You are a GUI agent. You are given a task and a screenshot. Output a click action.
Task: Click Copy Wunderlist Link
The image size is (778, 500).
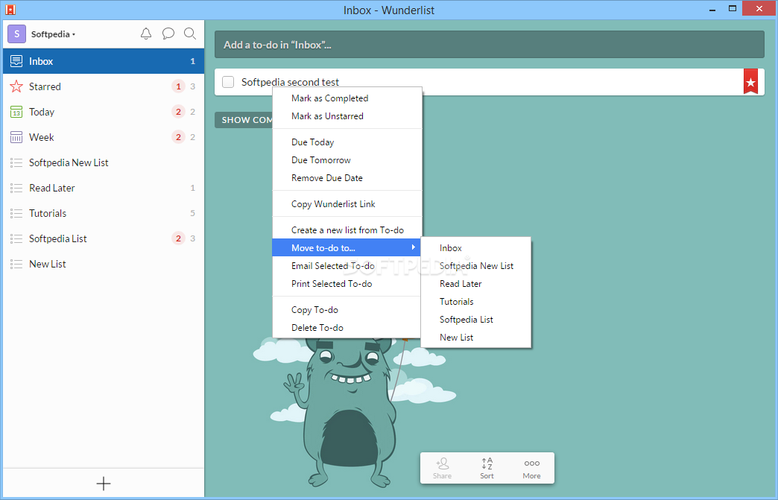point(347,204)
